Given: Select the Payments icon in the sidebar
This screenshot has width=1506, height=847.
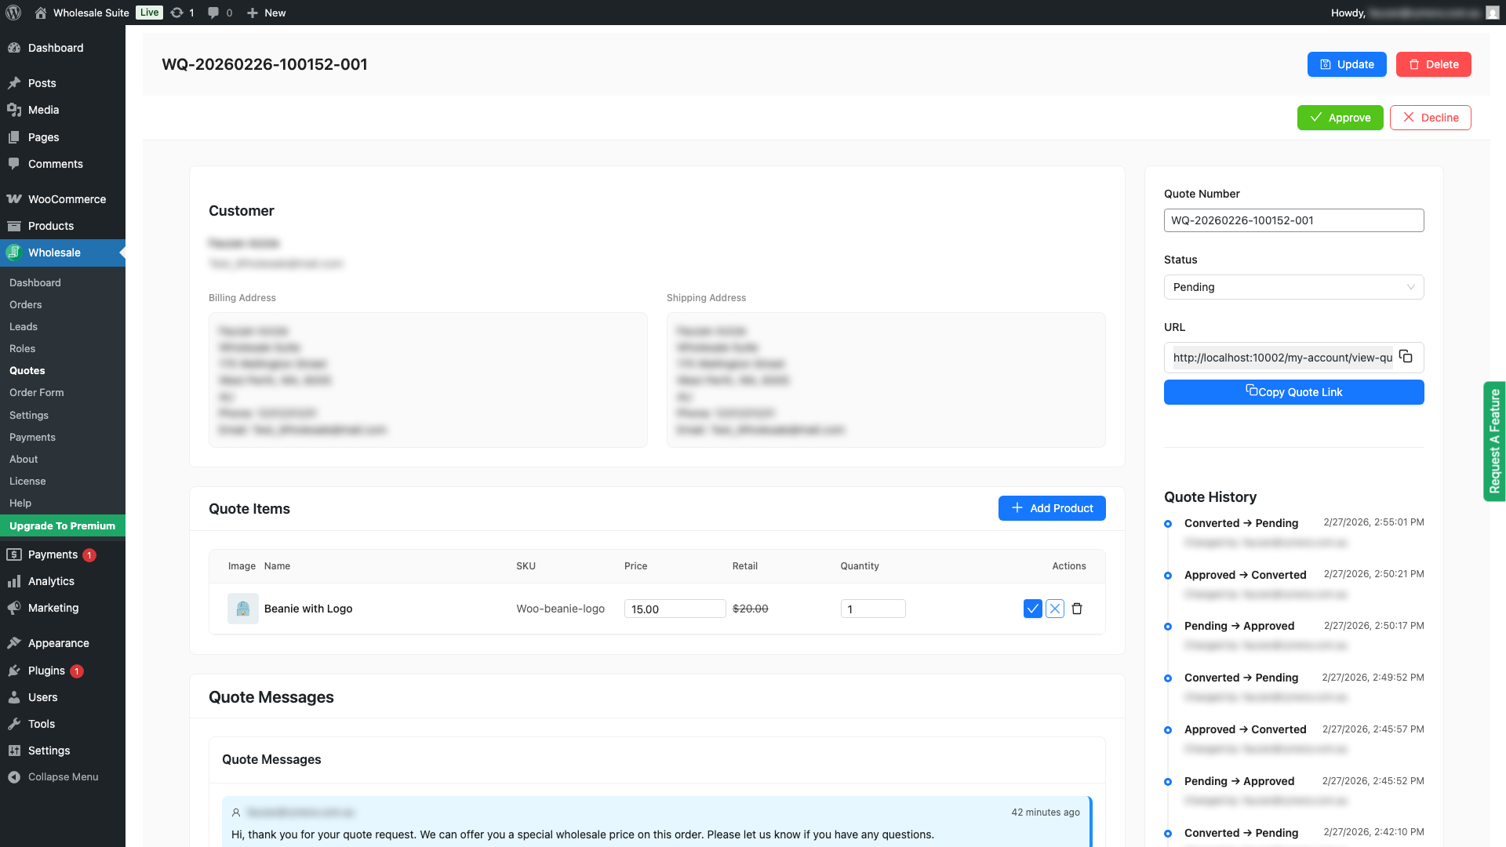Looking at the screenshot, I should [14, 554].
